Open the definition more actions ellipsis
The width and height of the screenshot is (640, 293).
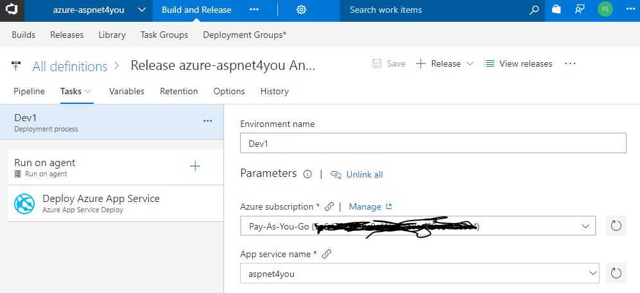(570, 63)
